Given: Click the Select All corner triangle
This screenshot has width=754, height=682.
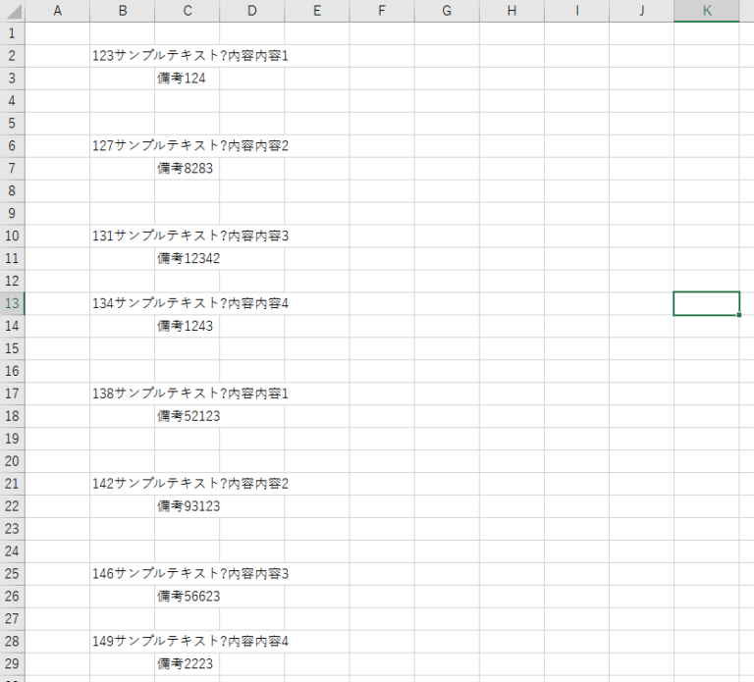Looking at the screenshot, I should [x=12, y=11].
